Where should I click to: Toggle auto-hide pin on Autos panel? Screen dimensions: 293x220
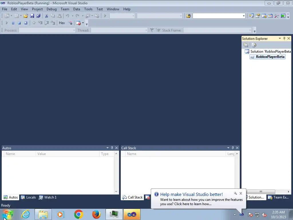pyautogui.click(x=112, y=148)
